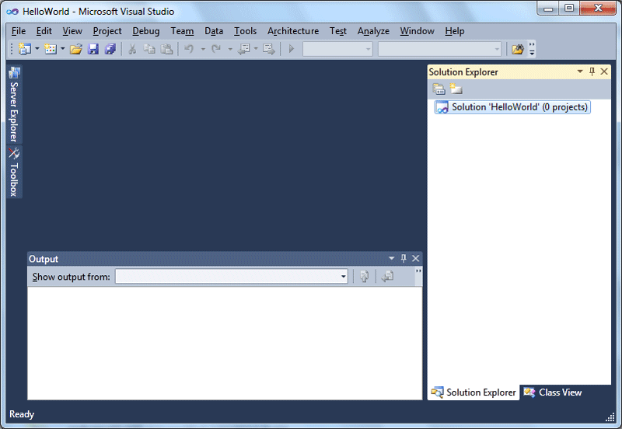Viewport: 622px width, 429px height.
Task: Open the Help menu
Action: 454,31
